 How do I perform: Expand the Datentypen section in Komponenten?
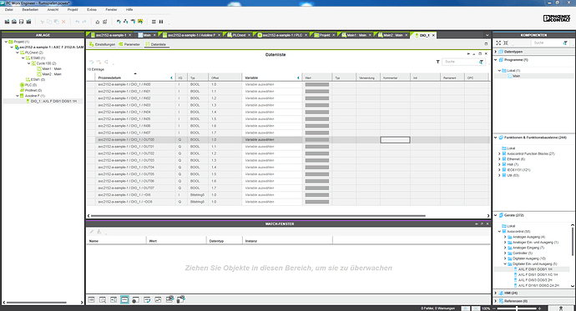pyautogui.click(x=496, y=52)
